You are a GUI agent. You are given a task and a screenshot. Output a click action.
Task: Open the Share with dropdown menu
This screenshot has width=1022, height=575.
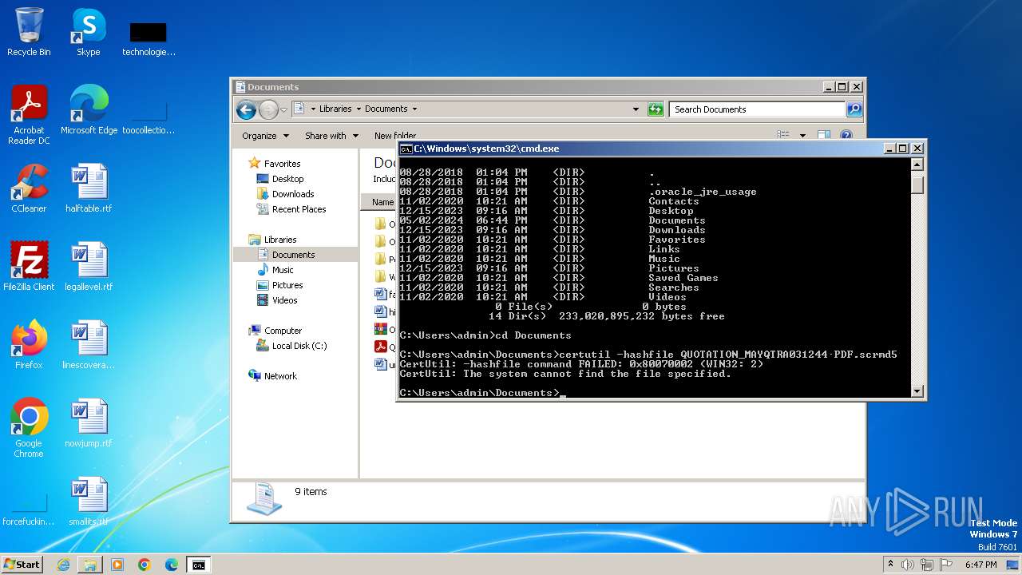point(331,136)
